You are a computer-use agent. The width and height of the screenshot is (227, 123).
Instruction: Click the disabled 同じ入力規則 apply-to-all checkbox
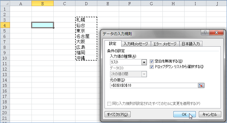[x=109, y=104]
